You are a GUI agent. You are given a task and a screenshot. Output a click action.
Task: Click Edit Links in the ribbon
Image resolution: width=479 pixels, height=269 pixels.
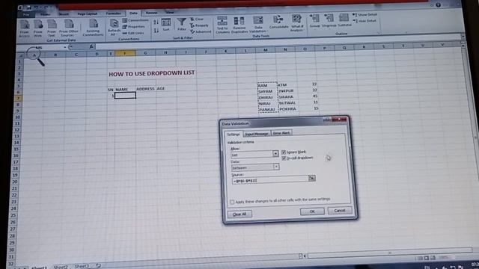click(x=133, y=33)
